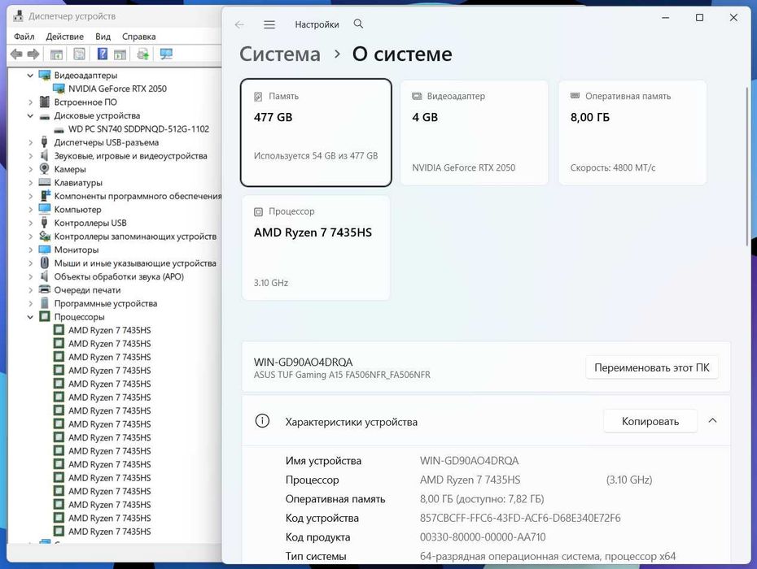Click the Видеоадаптеры category icon
The width and height of the screenshot is (757, 569).
(45, 76)
